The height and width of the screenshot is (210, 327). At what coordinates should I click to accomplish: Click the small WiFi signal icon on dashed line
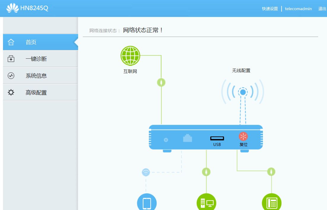coord(146,172)
